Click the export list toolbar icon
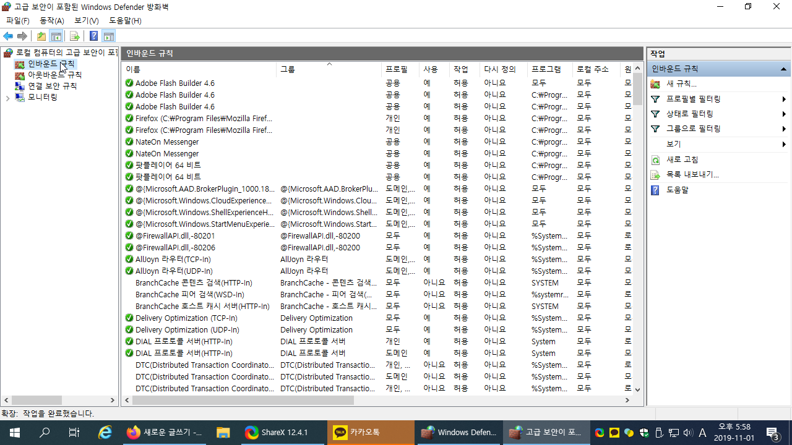This screenshot has width=792, height=445. click(x=75, y=36)
